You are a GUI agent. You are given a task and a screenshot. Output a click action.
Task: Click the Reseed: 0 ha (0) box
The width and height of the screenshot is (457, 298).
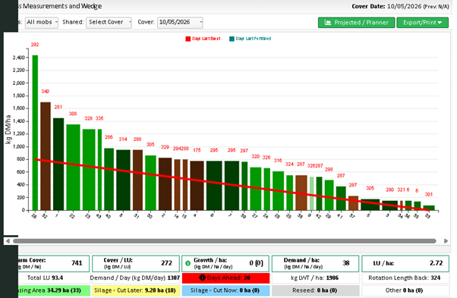click(315, 290)
